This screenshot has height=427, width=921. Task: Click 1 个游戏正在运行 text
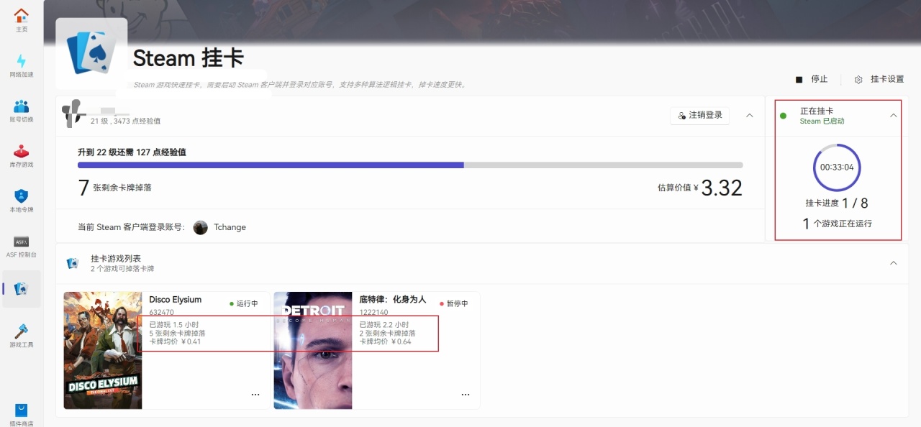click(837, 224)
